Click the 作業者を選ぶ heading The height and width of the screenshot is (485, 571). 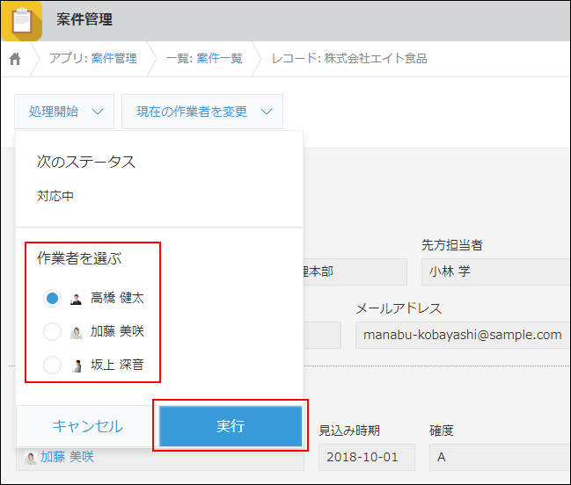pyautogui.click(x=79, y=258)
